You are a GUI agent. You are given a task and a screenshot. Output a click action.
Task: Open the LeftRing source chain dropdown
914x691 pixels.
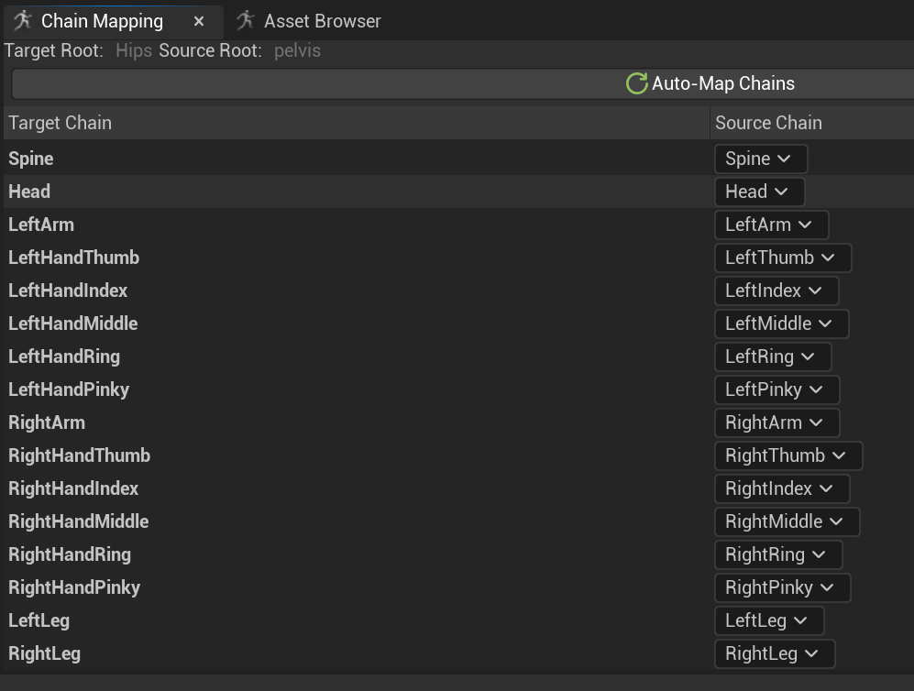(x=772, y=356)
